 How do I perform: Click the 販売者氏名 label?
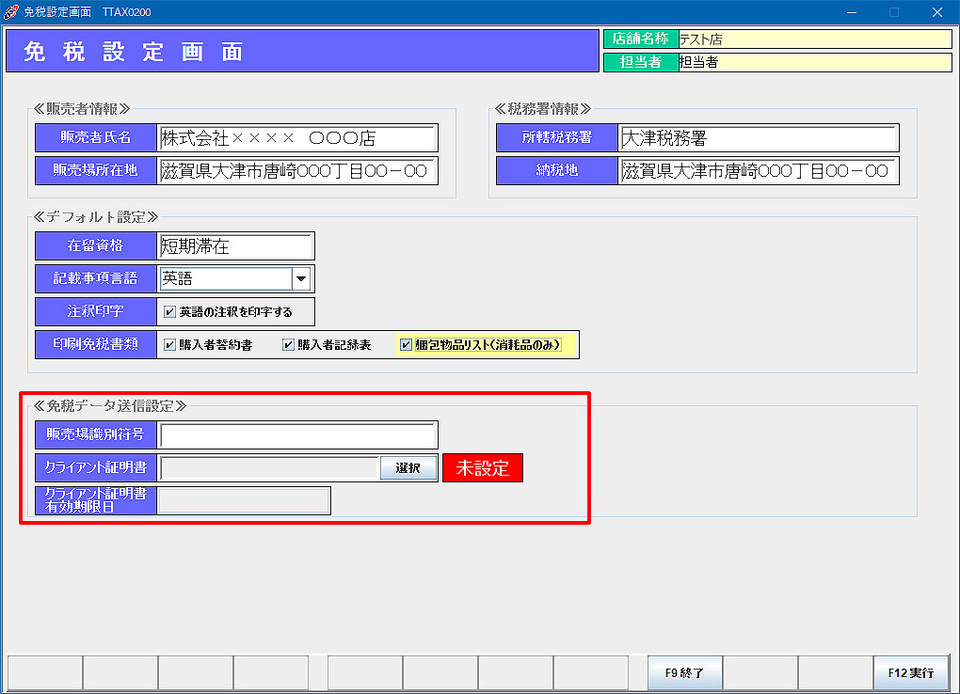pyautogui.click(x=96, y=138)
